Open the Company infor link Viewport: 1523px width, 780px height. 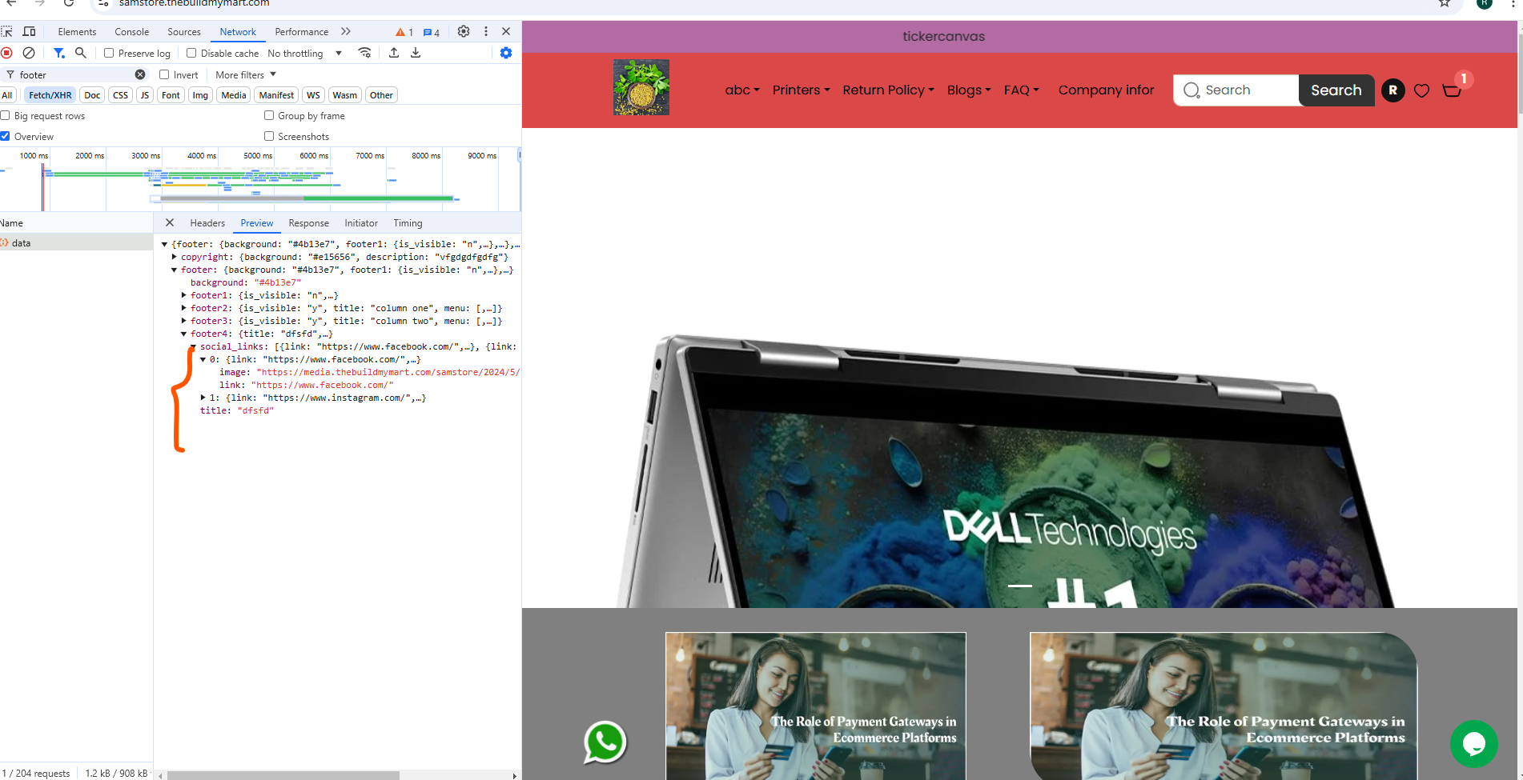pyautogui.click(x=1107, y=90)
